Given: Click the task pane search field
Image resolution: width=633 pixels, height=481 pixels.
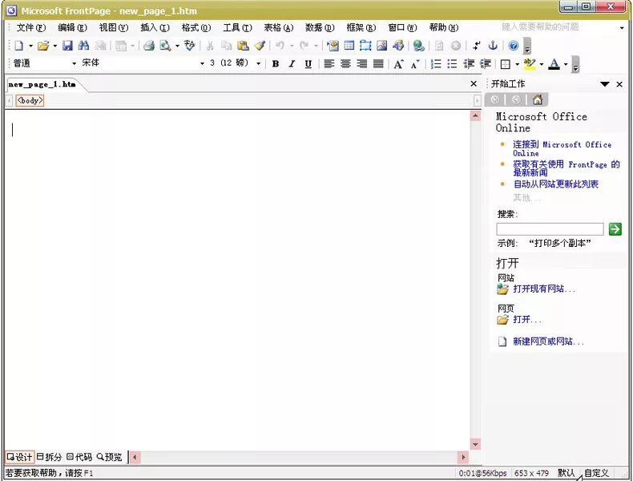Looking at the screenshot, I should pyautogui.click(x=550, y=229).
